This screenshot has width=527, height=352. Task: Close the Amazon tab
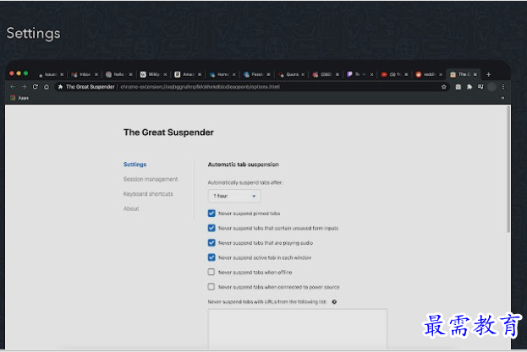(200, 74)
